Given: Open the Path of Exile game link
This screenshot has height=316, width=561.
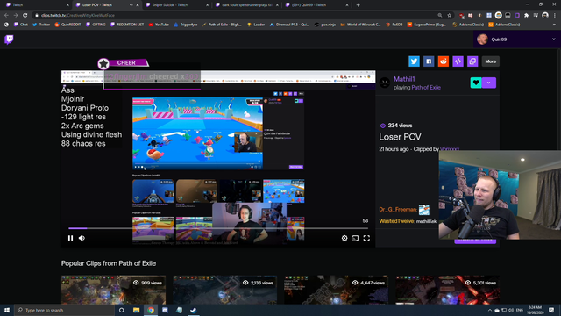Looking at the screenshot, I should coord(426,88).
